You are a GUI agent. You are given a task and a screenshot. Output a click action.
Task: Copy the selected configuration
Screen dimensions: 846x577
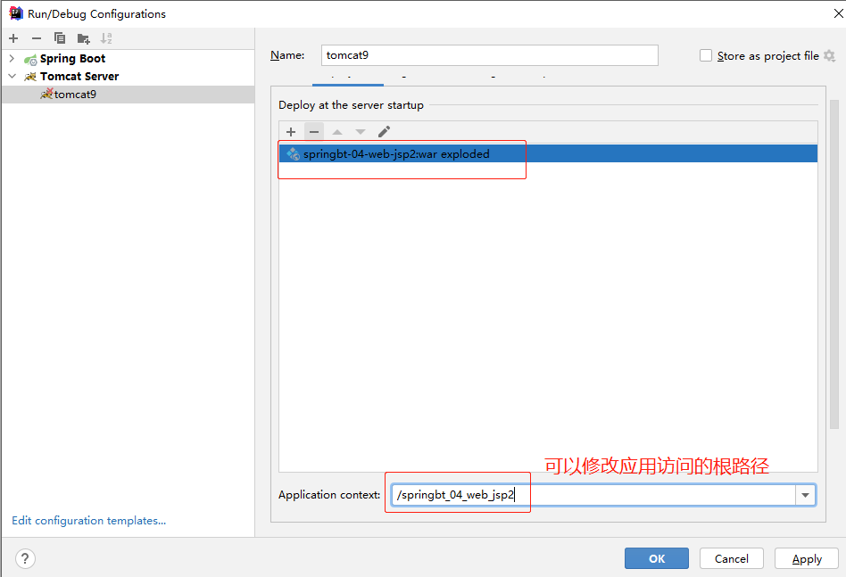(60, 38)
